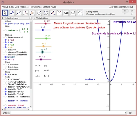The width and height of the screenshot is (137, 116).
Task: Close the Vista Algebraica panel
Action: coord(30,18)
